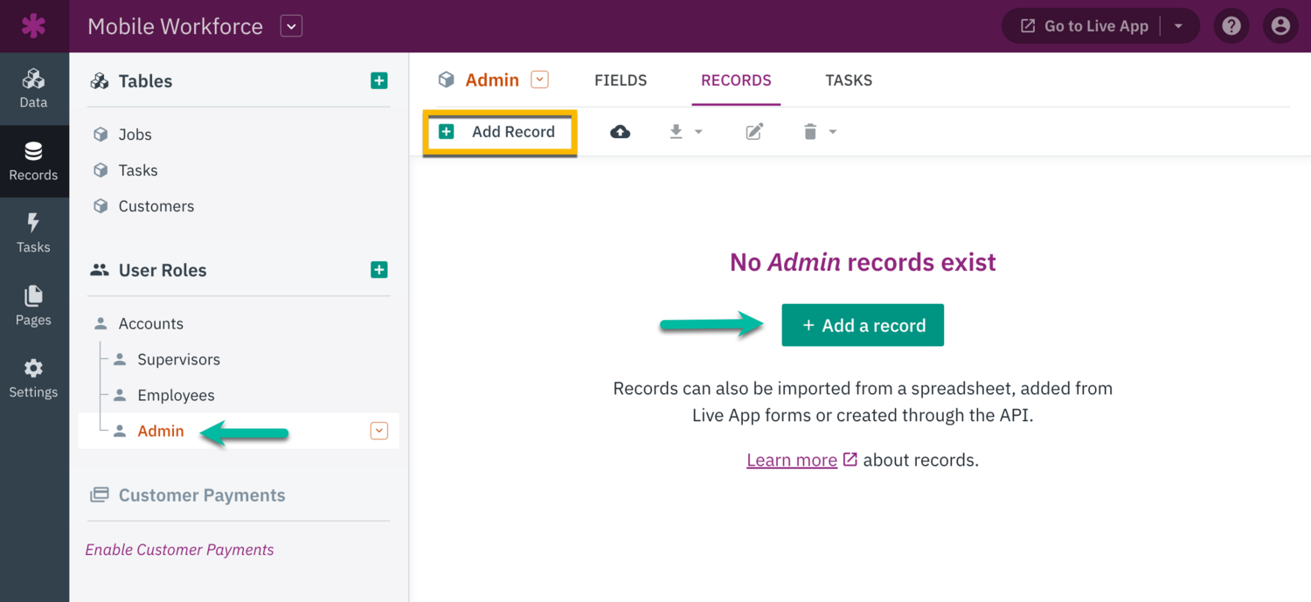Screen dimensions: 1311x602
Task: Open the Learn more link about records
Action: [x=791, y=459]
